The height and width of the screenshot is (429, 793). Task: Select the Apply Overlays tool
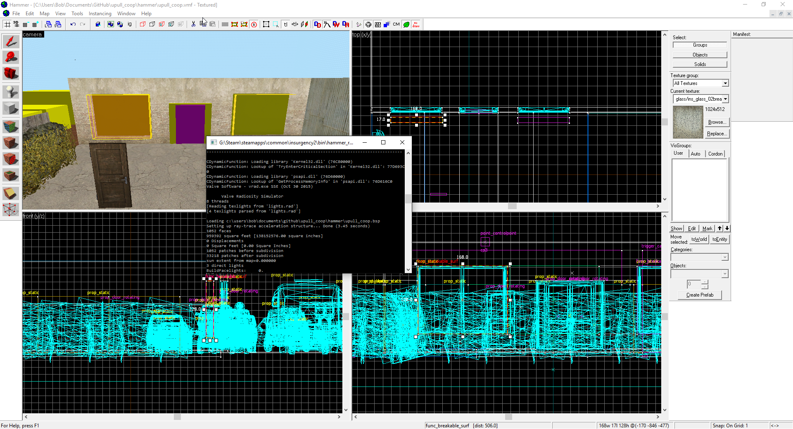click(11, 176)
